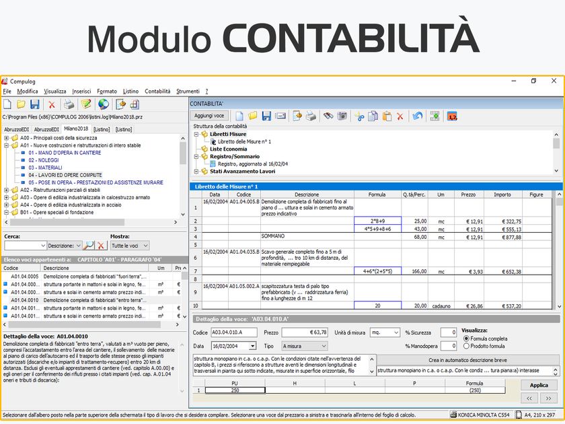This screenshot has height=424, width=565.
Task: Click the camera icon in Contabilità toolbar
Action: (x=342, y=116)
